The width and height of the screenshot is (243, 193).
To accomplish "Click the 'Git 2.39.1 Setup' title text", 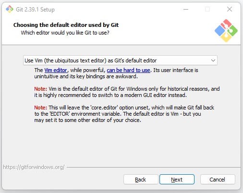I will (x=35, y=10).
